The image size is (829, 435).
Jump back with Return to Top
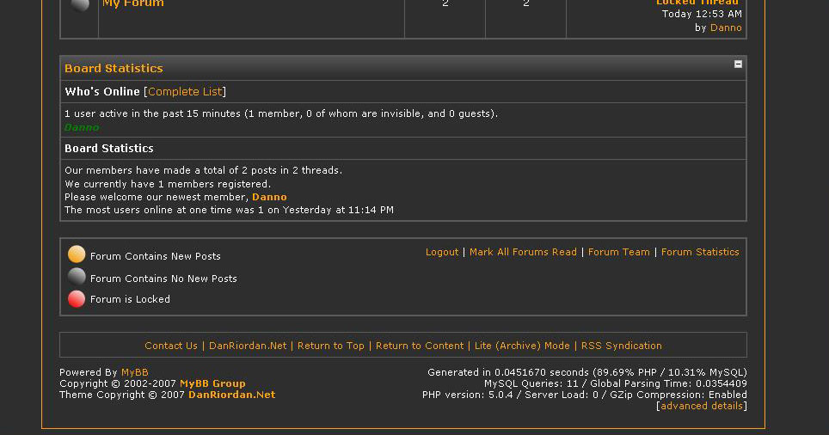click(x=331, y=346)
